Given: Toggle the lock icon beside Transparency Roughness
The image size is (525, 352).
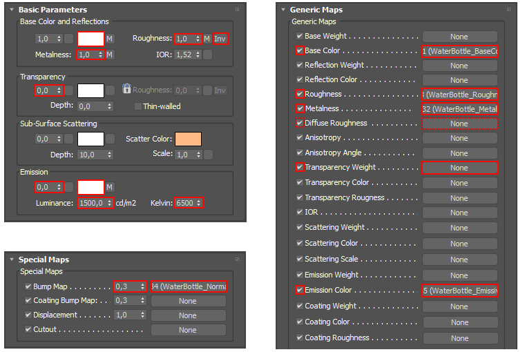Looking at the screenshot, I should [x=126, y=90].
